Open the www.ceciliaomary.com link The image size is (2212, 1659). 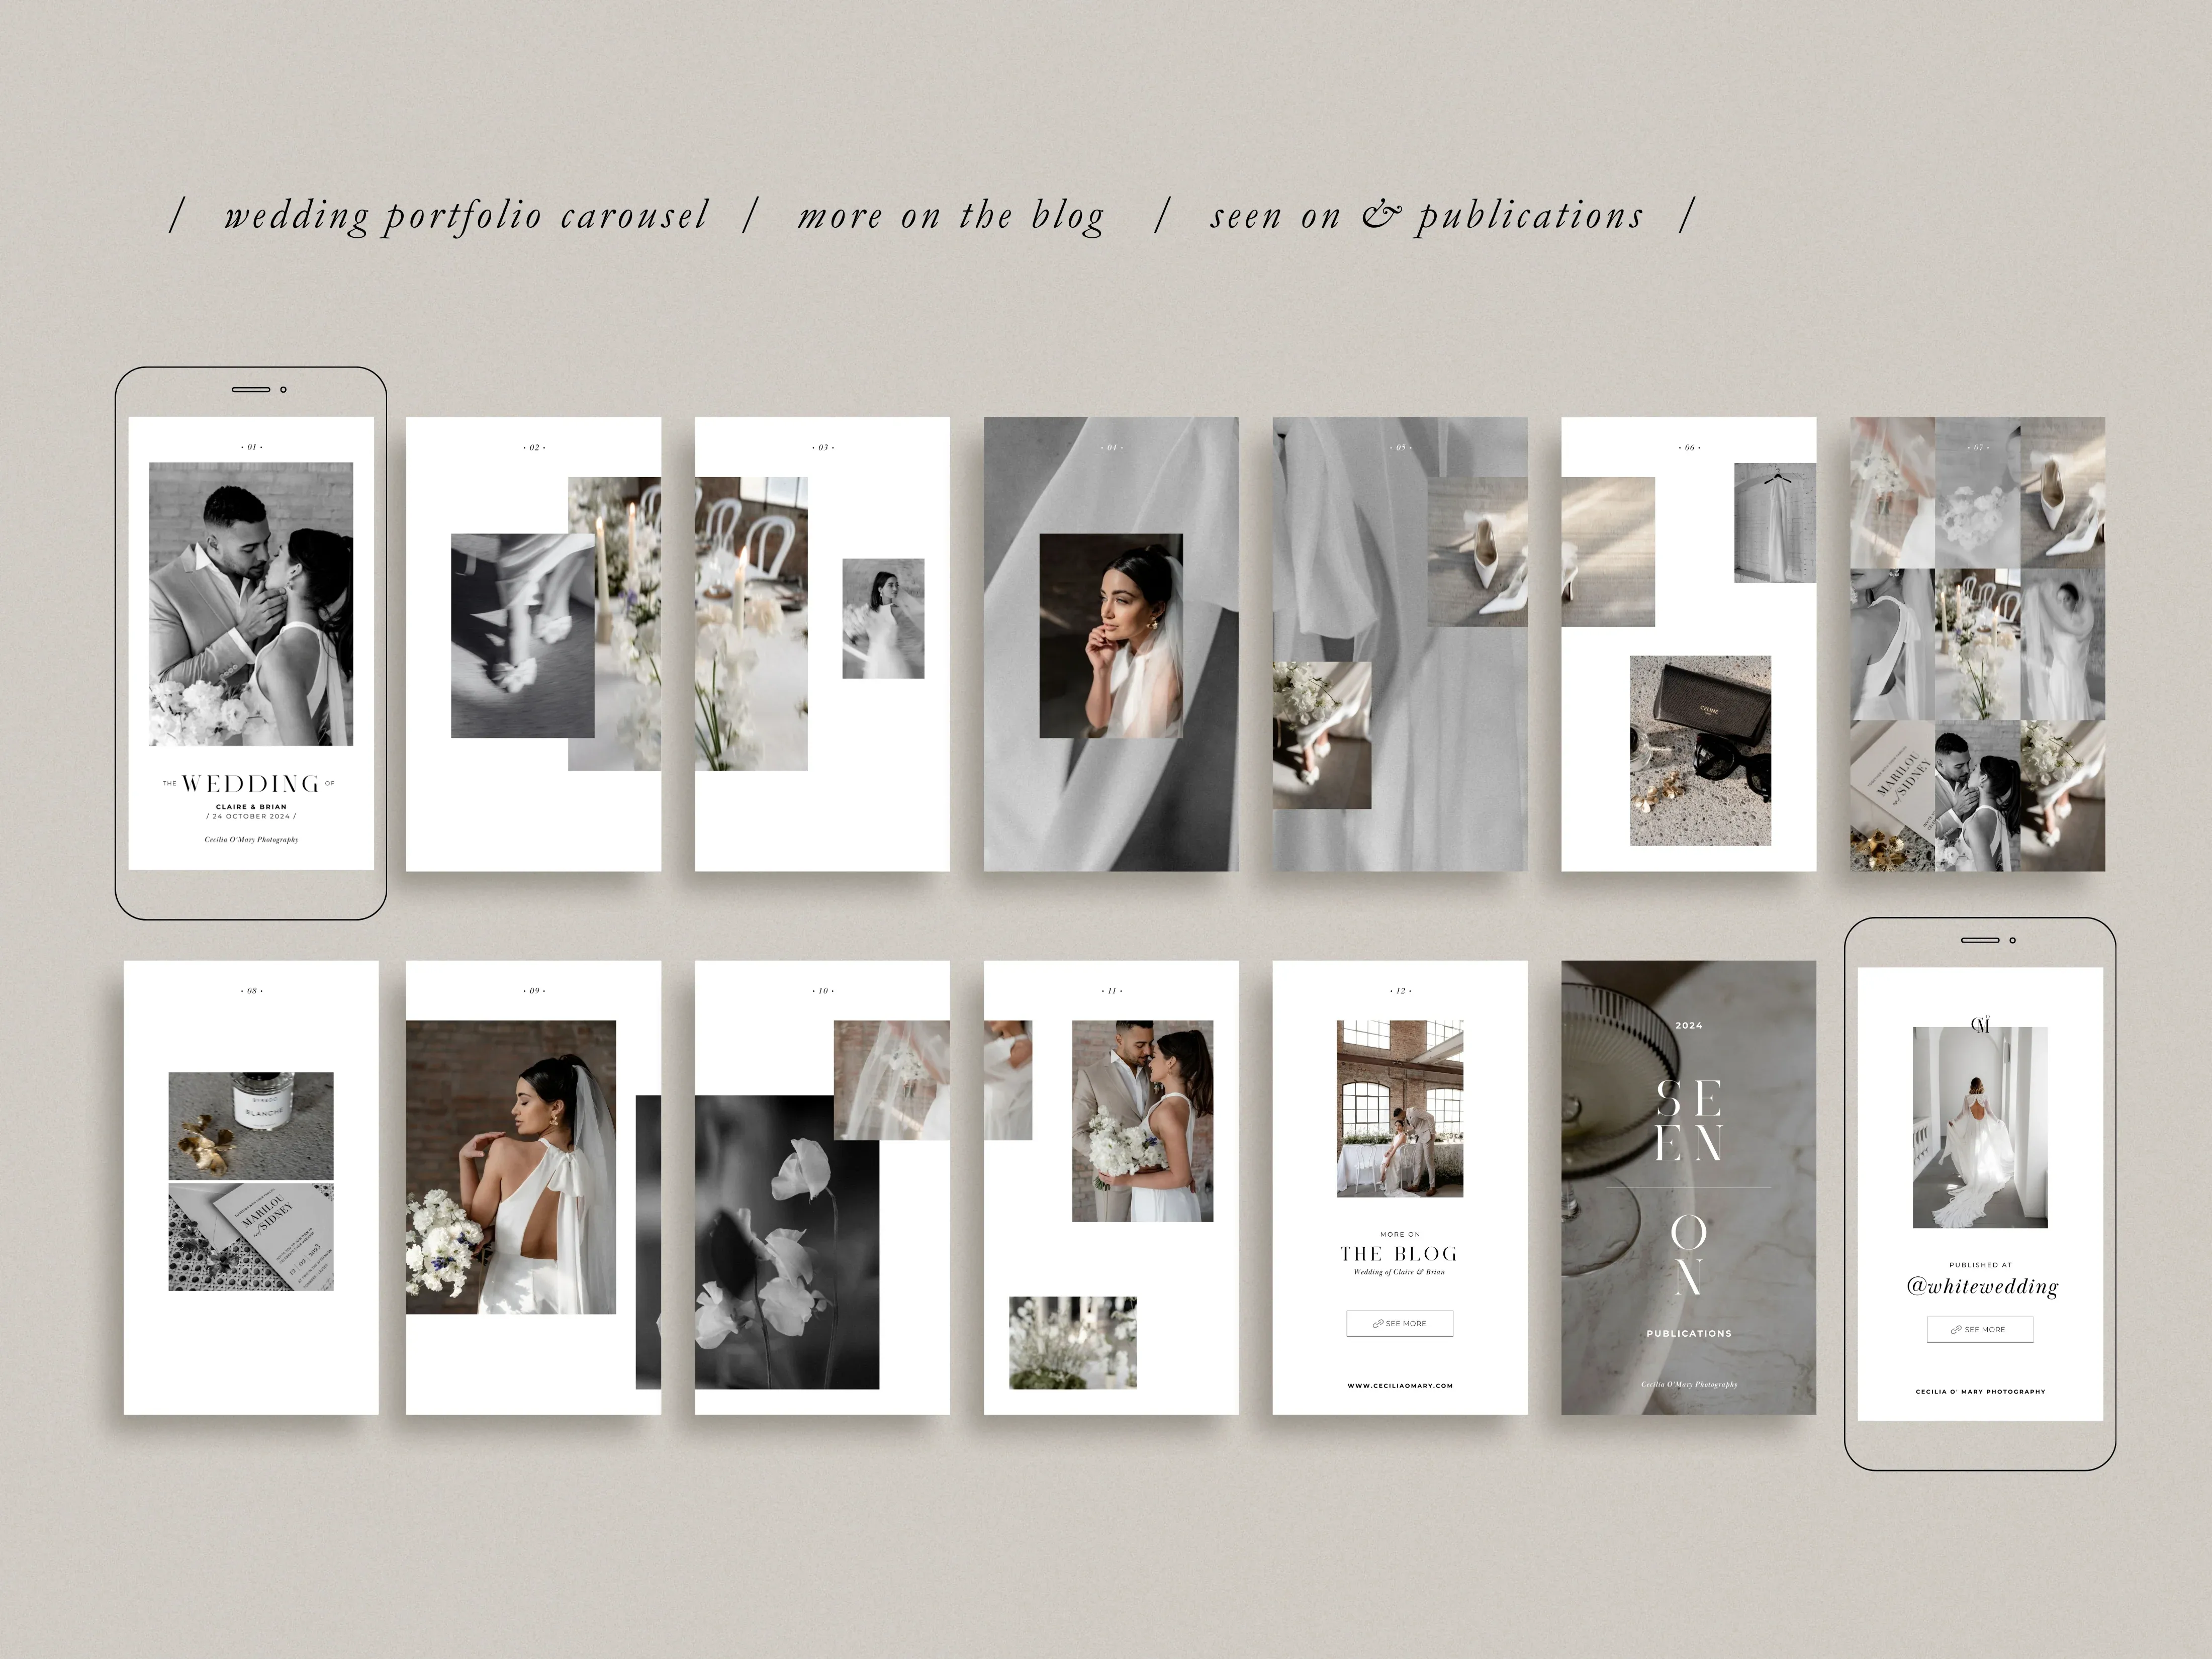(1400, 1386)
